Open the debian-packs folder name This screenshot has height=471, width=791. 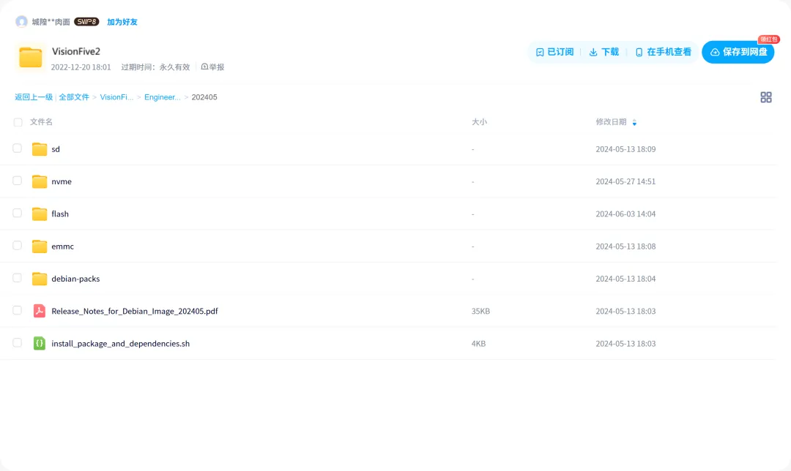point(75,279)
